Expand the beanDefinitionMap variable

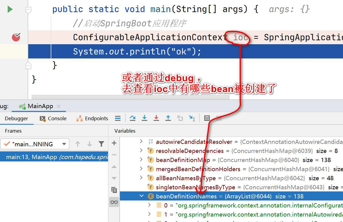click(x=141, y=160)
